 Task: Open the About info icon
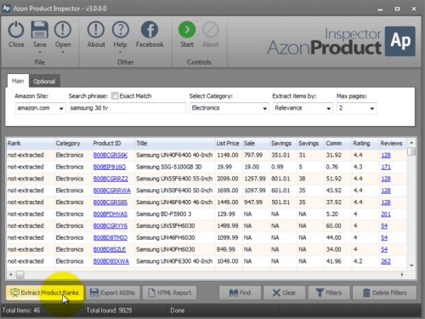pos(96,30)
